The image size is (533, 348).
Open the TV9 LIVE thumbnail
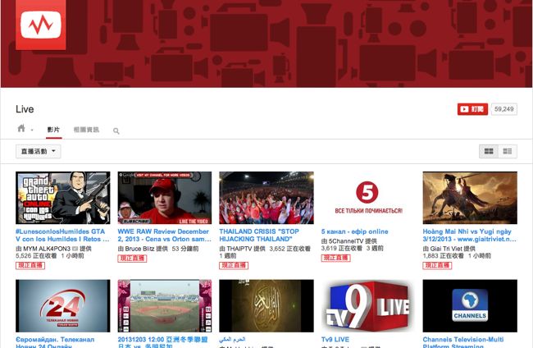pyautogui.click(x=367, y=305)
